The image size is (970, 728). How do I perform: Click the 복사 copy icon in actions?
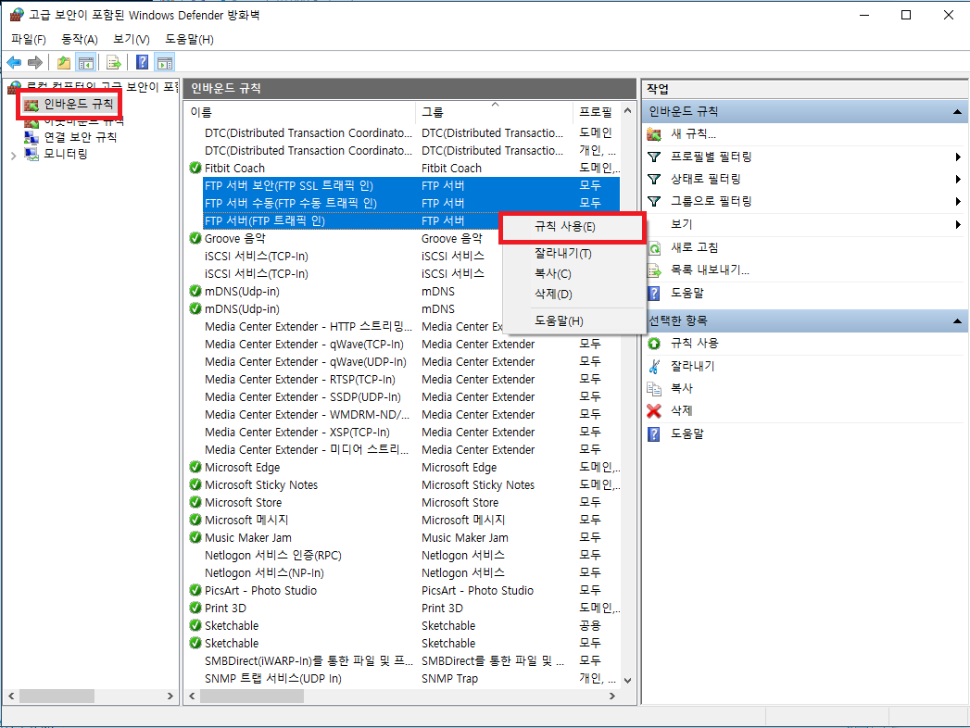coord(654,388)
